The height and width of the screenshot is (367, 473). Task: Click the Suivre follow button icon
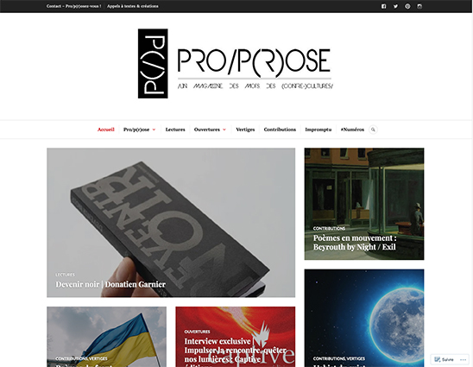click(437, 359)
